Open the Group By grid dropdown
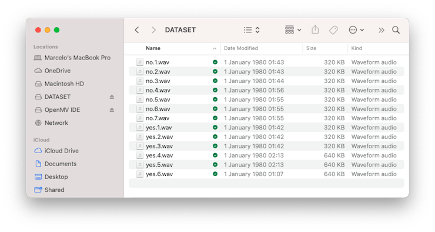 [x=293, y=29]
